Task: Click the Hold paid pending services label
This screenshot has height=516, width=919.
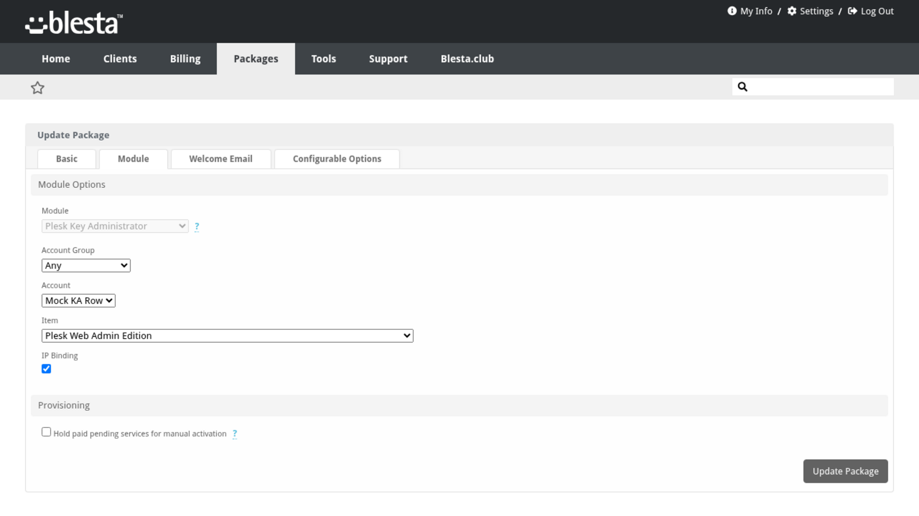Action: click(140, 434)
